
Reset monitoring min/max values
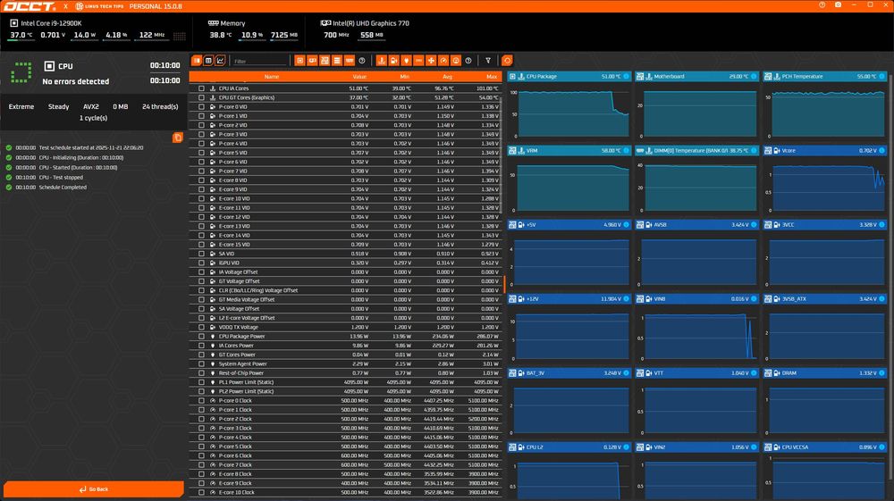tap(507, 61)
